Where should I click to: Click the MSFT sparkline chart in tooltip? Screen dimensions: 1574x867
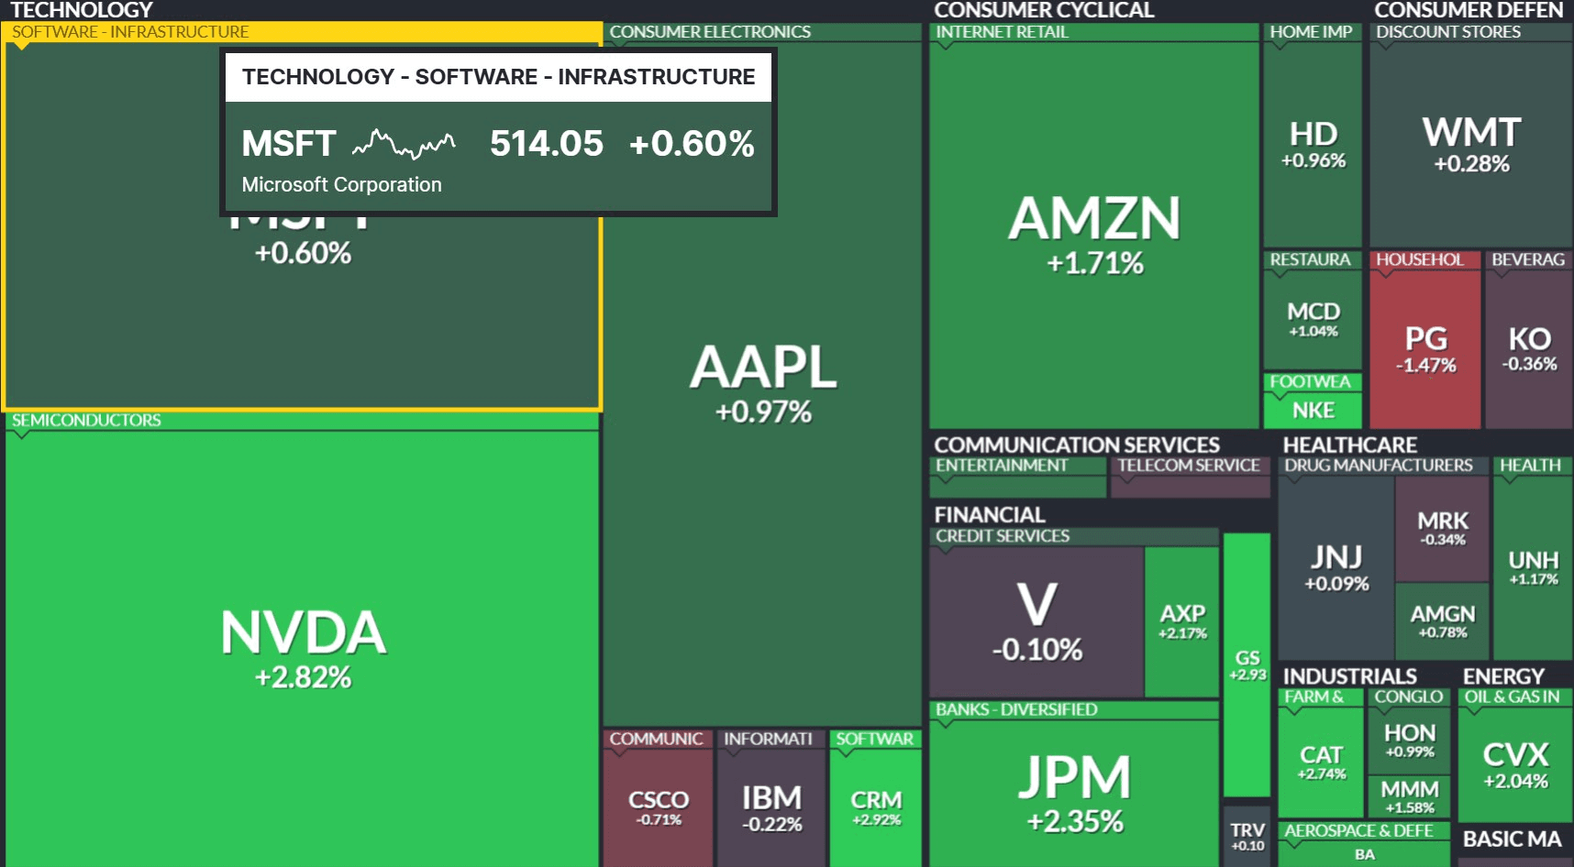pyautogui.click(x=404, y=144)
